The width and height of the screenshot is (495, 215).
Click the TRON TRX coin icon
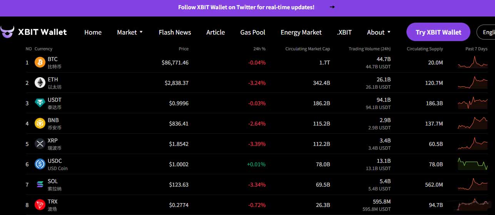40,205
